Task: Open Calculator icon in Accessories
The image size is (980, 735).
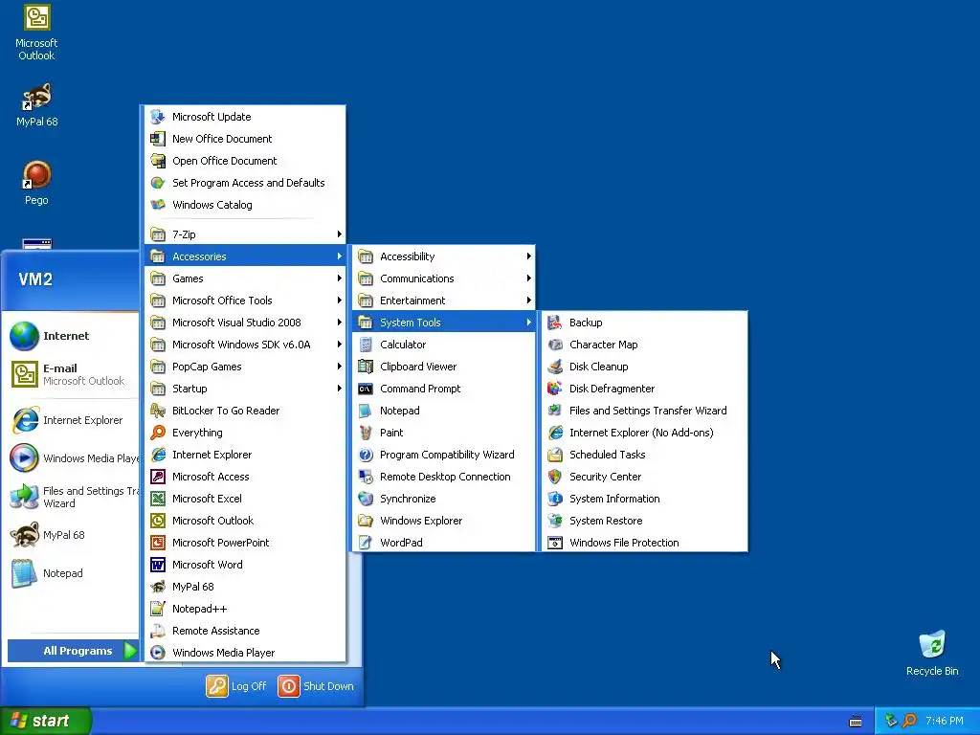Action: (x=366, y=345)
